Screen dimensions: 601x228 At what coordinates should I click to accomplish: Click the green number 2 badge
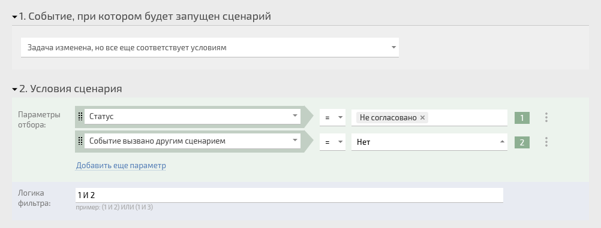522,142
